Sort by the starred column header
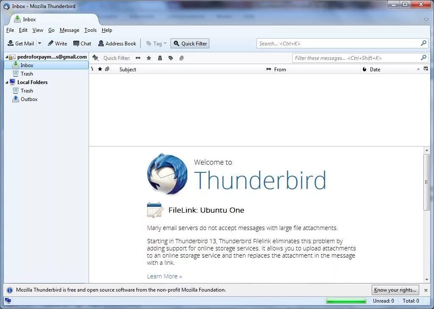This screenshot has width=434, height=309. tap(100, 69)
